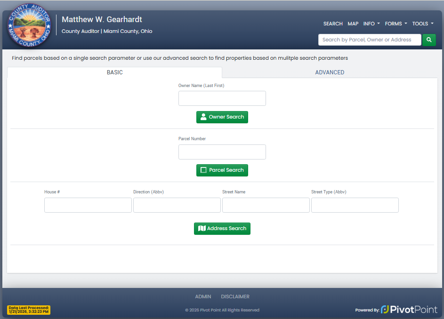Click the House # input field
This screenshot has height=319, width=444.
click(x=88, y=205)
